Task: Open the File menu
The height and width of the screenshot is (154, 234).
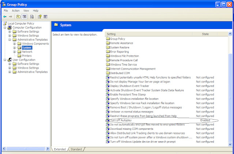Action: point(6,11)
